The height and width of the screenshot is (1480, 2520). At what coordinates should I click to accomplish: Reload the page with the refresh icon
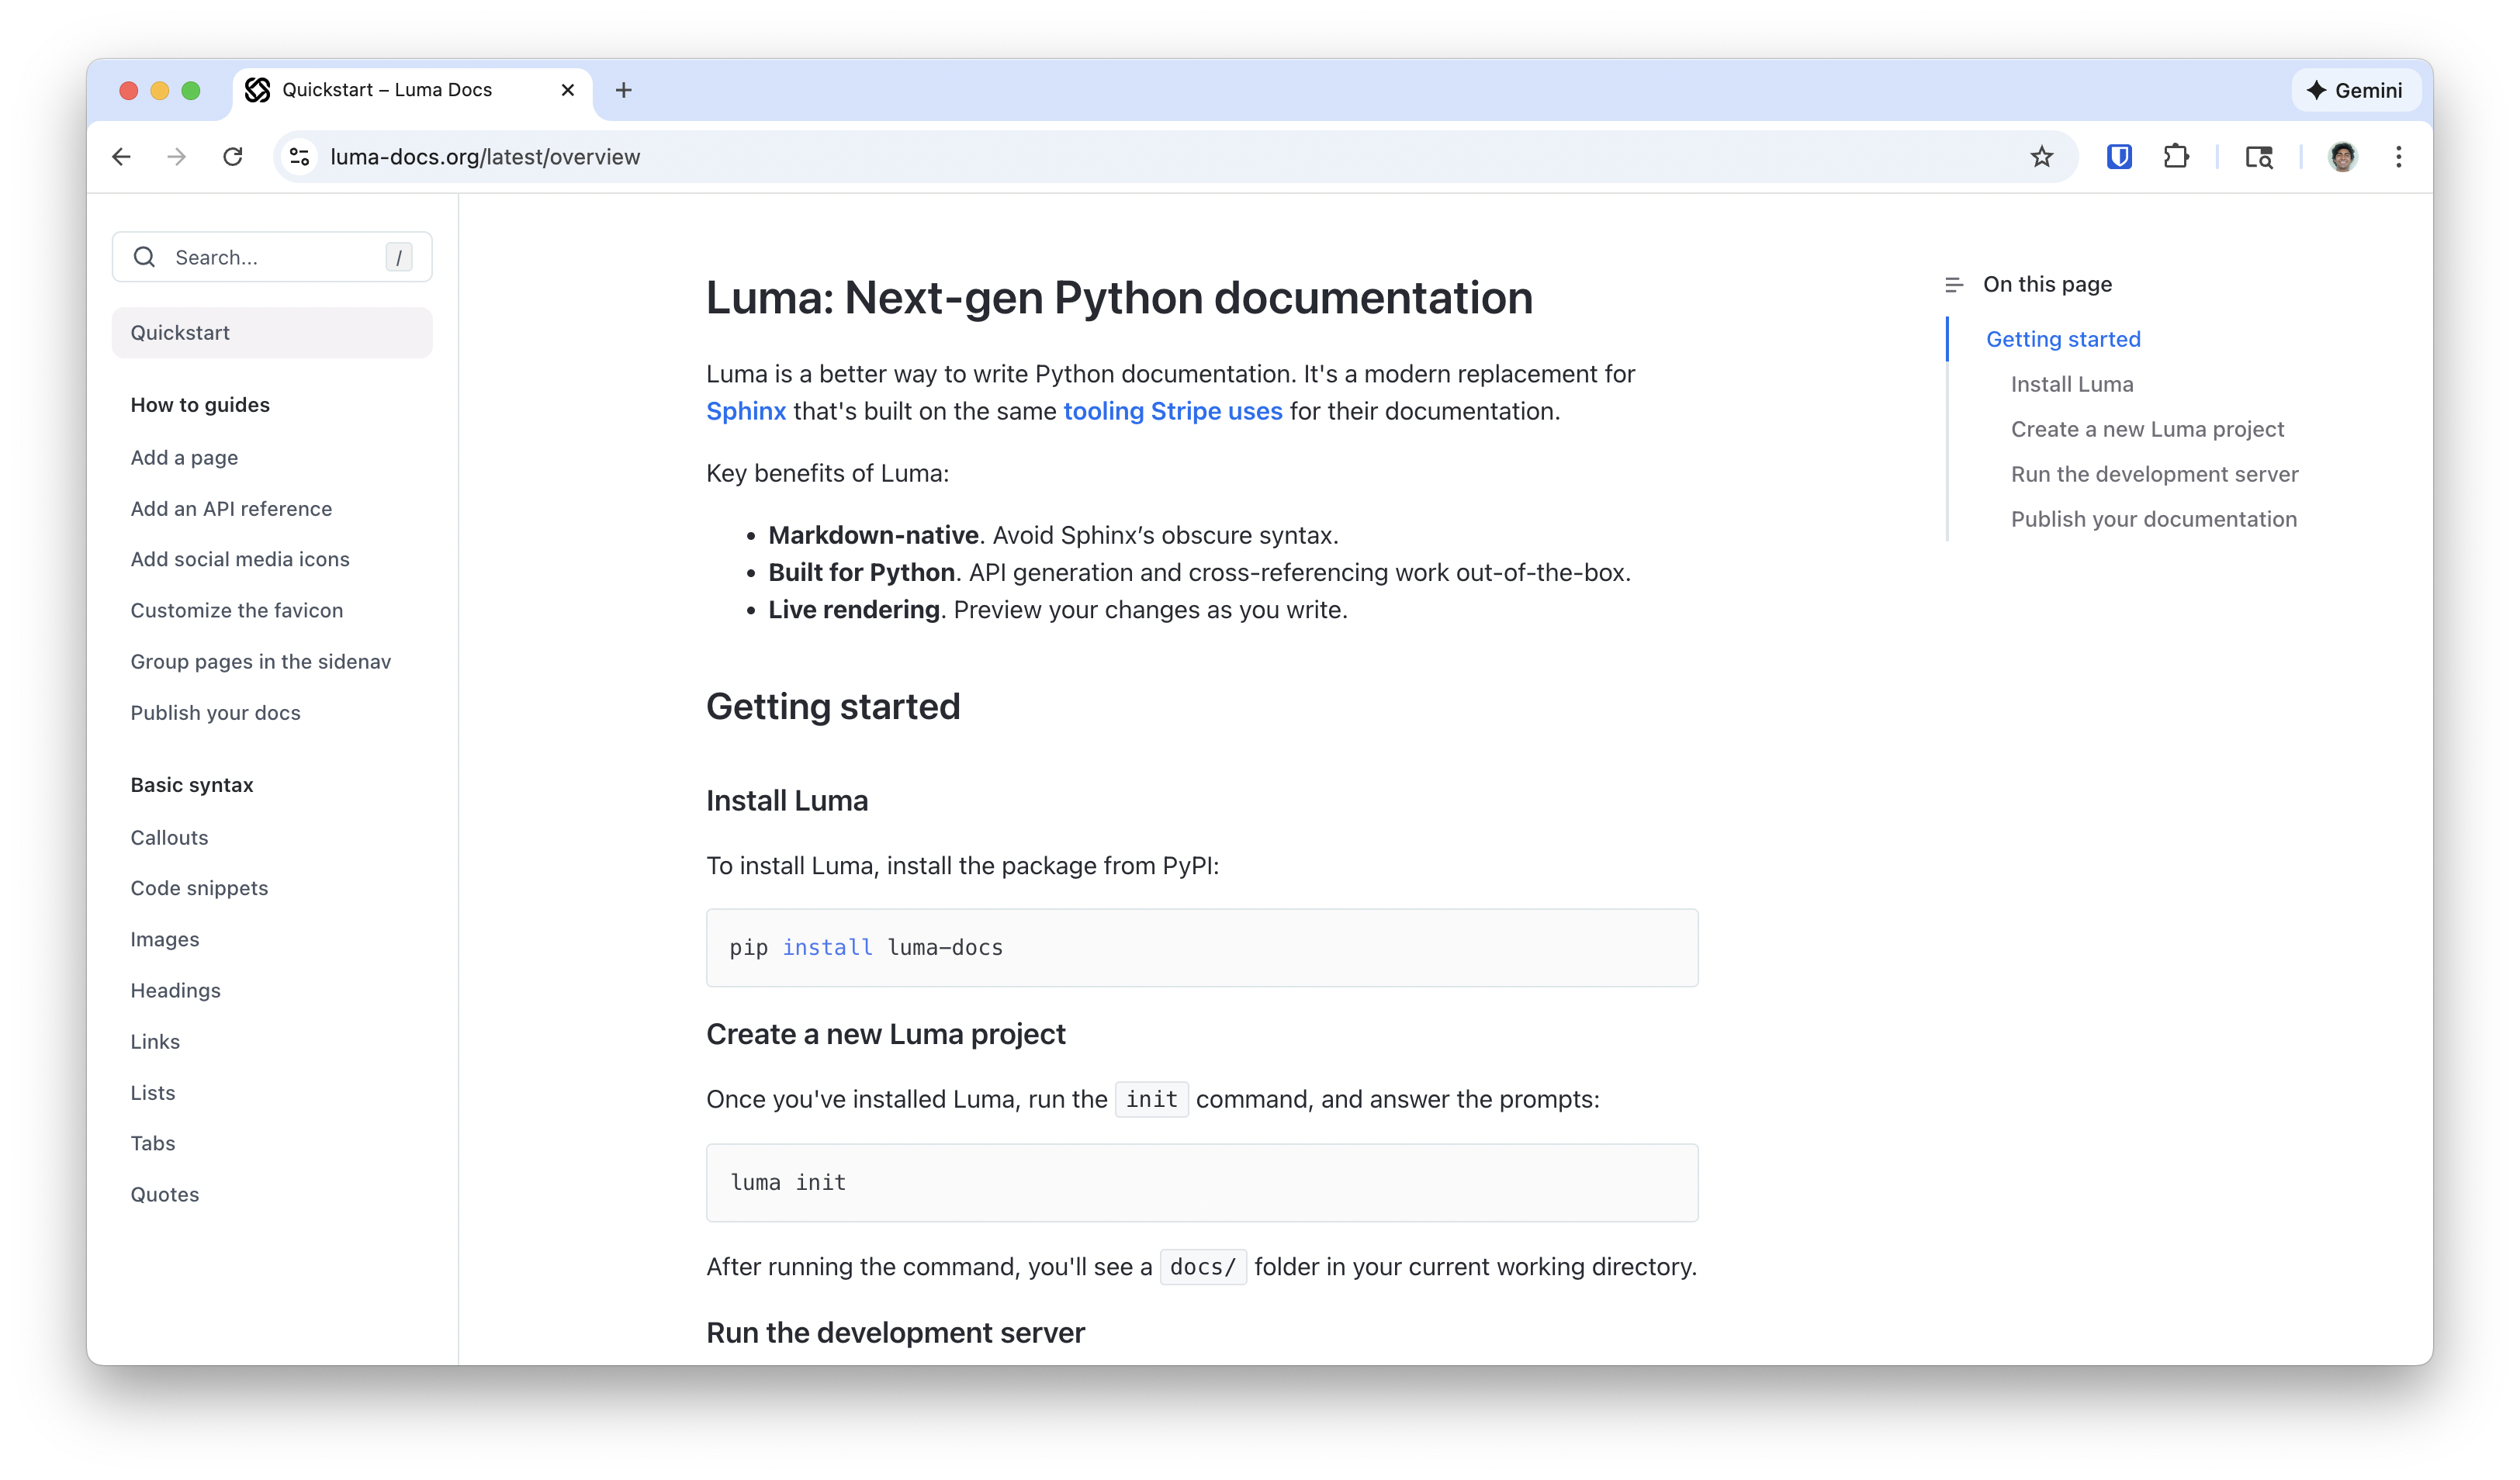pos(233,157)
